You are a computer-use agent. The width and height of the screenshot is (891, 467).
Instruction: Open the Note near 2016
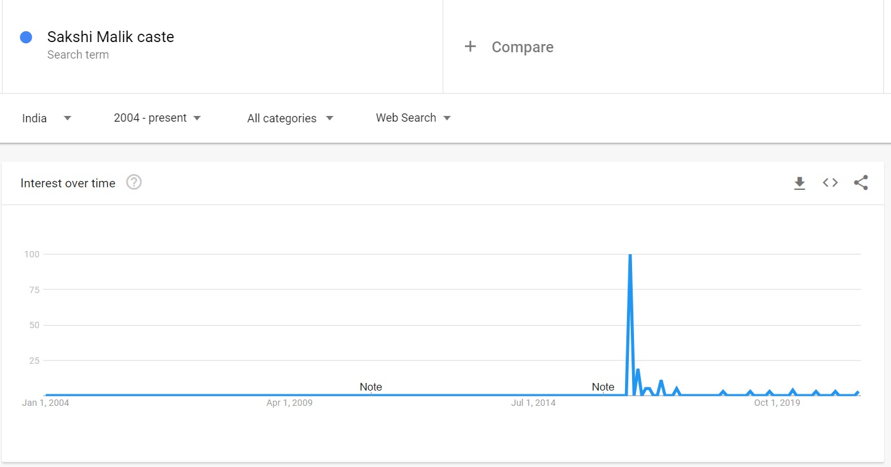coord(603,387)
